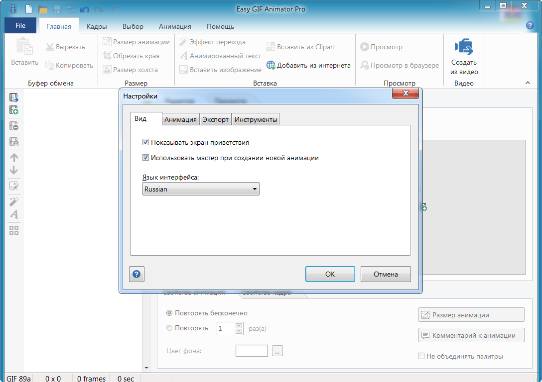Screen dimensions: 542x382
Task: Click the four-squares grid icon in sidebar
Action: 14,230
